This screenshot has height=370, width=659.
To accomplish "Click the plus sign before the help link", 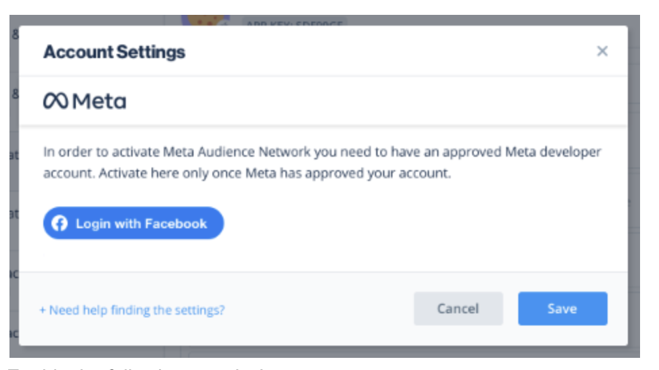I will pyautogui.click(x=43, y=310).
